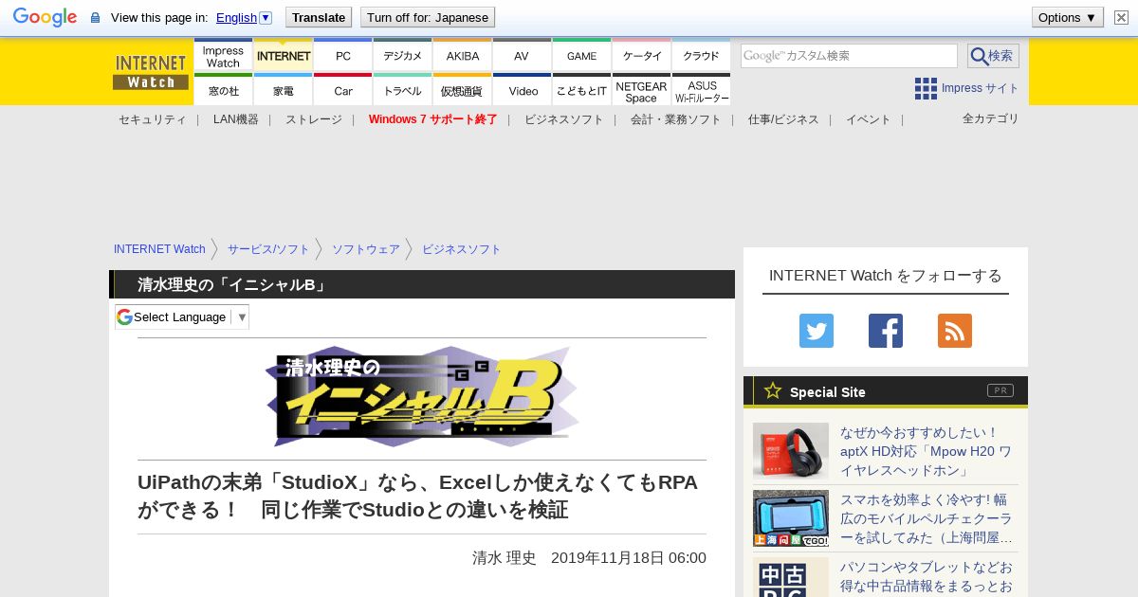Open the Video tab
This screenshot has width=1138, height=597.
tap(522, 89)
